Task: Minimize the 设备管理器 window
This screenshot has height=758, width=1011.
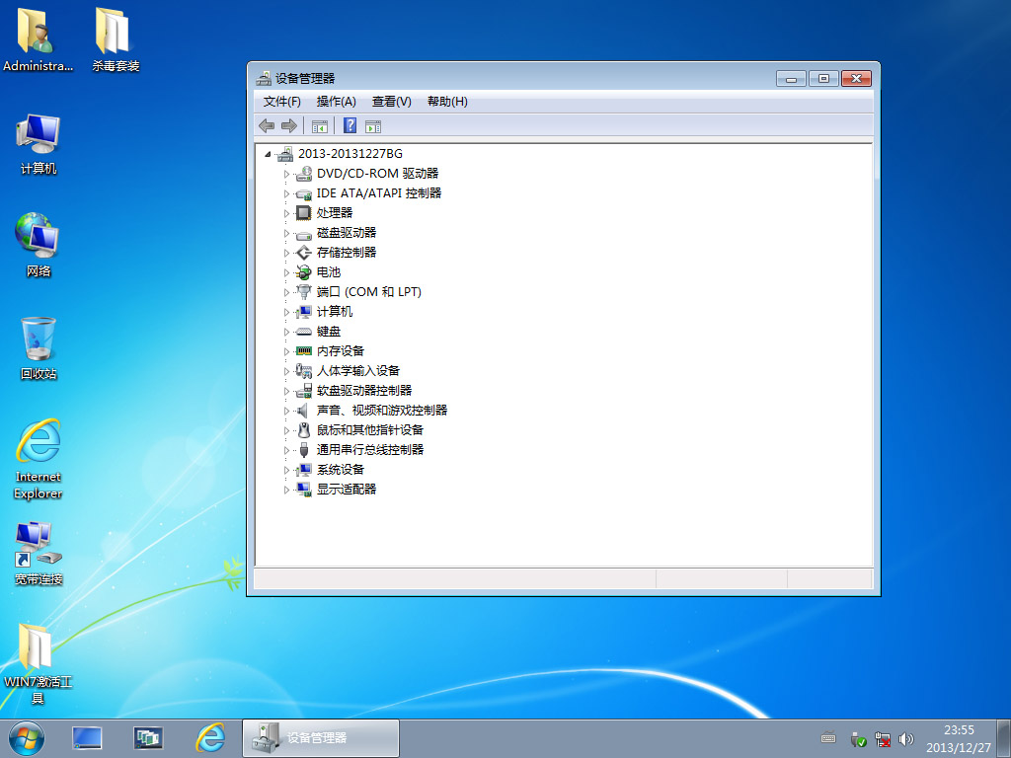Action: point(791,79)
